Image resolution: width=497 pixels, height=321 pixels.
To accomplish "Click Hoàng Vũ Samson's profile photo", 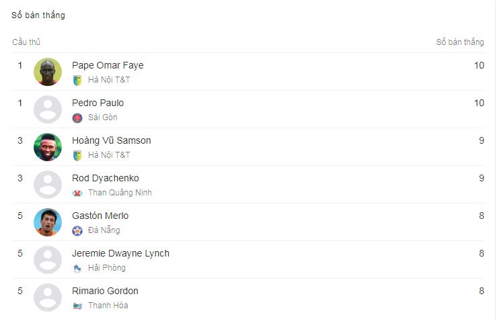I will tap(48, 147).
